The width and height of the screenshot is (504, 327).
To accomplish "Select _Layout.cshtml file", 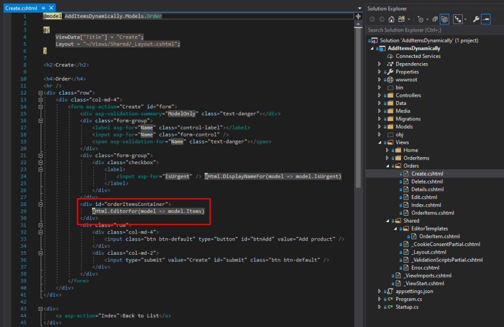I will [x=429, y=252].
